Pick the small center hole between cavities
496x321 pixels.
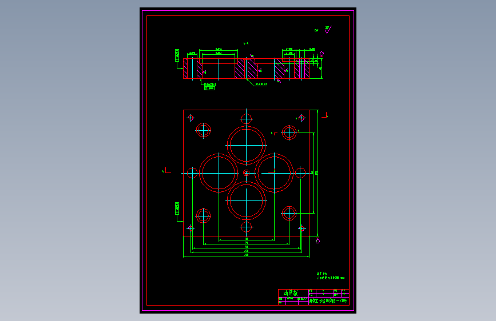246,173
